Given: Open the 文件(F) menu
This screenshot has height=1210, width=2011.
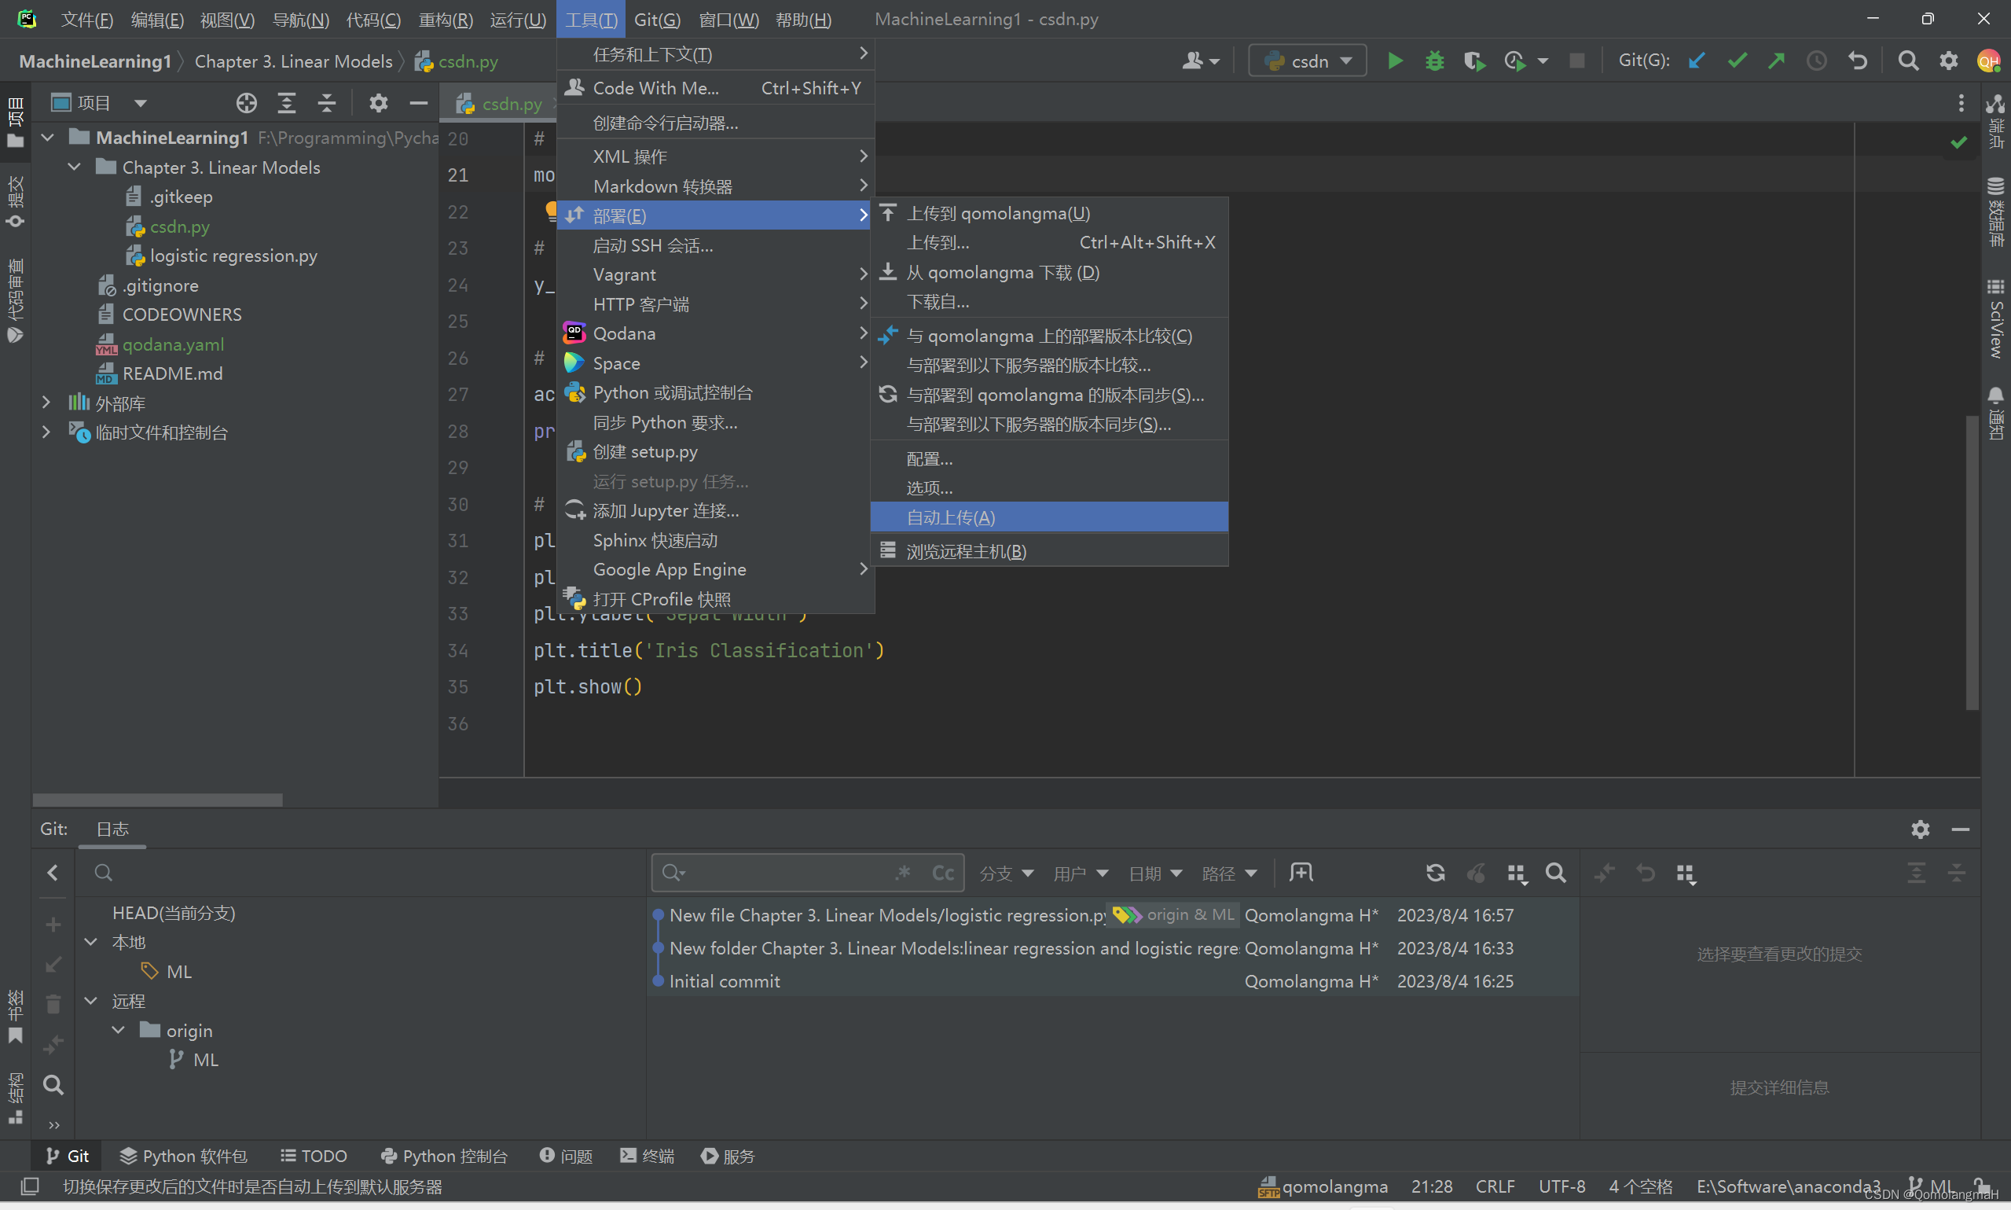Looking at the screenshot, I should (87, 20).
